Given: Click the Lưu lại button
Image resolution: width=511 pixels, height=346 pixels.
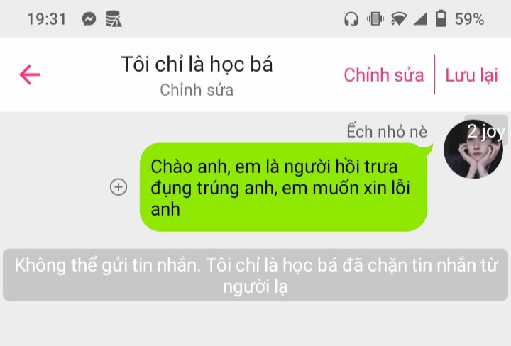Looking at the screenshot, I should (471, 75).
